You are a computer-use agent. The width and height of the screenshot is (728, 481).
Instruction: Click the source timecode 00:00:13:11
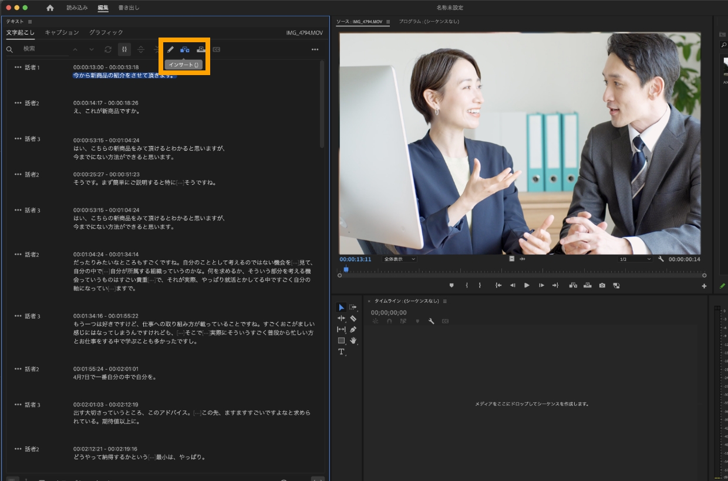(x=355, y=259)
